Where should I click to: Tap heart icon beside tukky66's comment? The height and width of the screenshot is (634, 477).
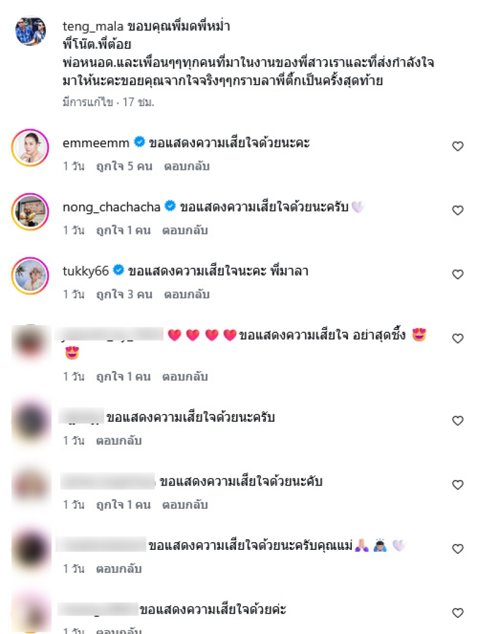pyautogui.click(x=457, y=274)
